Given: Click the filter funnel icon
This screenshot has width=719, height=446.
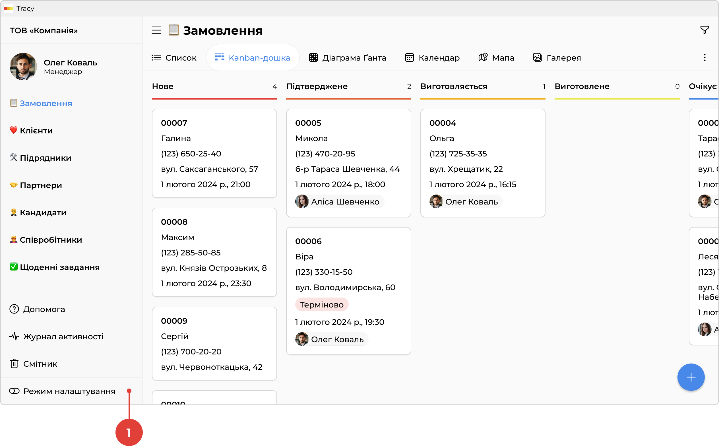Looking at the screenshot, I should click(x=704, y=30).
